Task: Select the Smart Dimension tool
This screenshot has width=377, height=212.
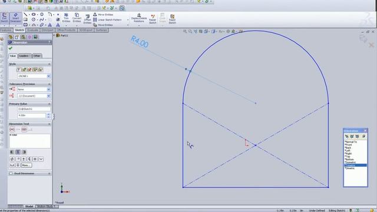Action: click(15, 18)
